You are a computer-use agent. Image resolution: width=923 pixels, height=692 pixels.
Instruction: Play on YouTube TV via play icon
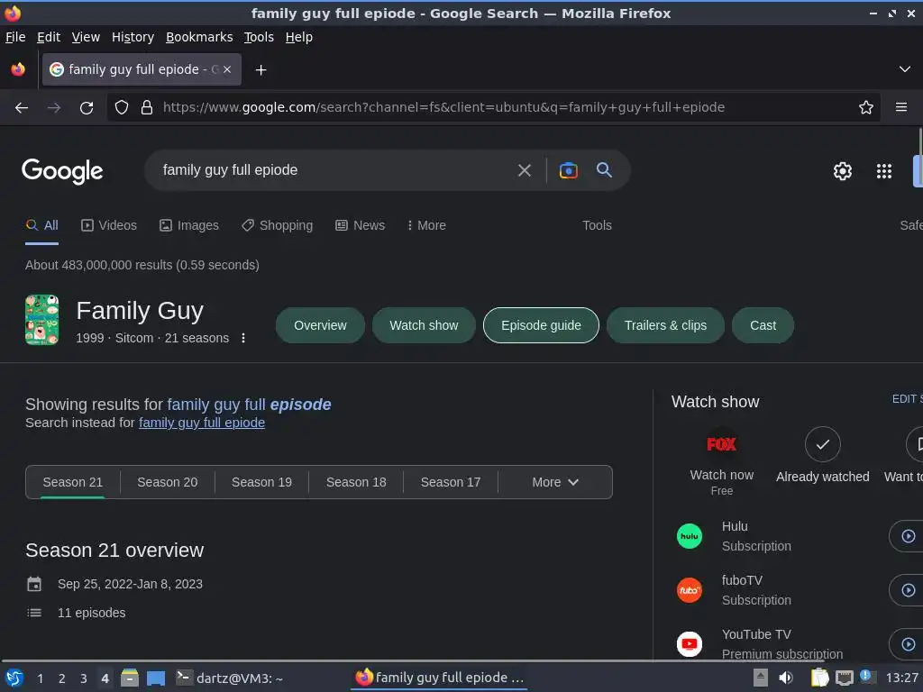coord(908,644)
